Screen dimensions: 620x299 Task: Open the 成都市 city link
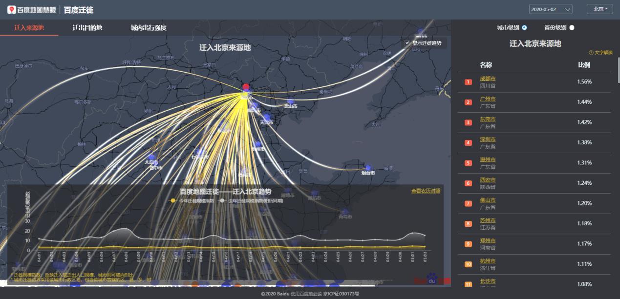click(488, 79)
